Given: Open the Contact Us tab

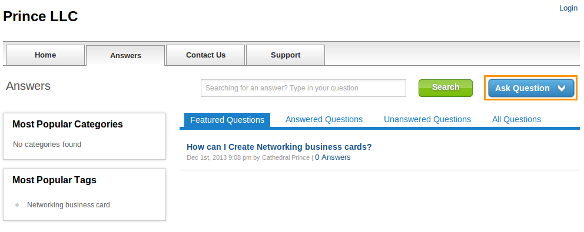Looking at the screenshot, I should pyautogui.click(x=205, y=55).
